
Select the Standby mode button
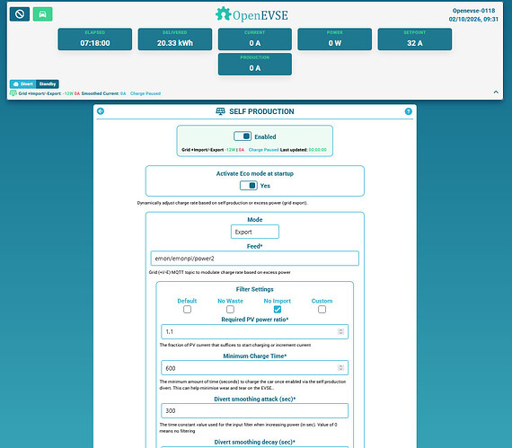(48, 83)
